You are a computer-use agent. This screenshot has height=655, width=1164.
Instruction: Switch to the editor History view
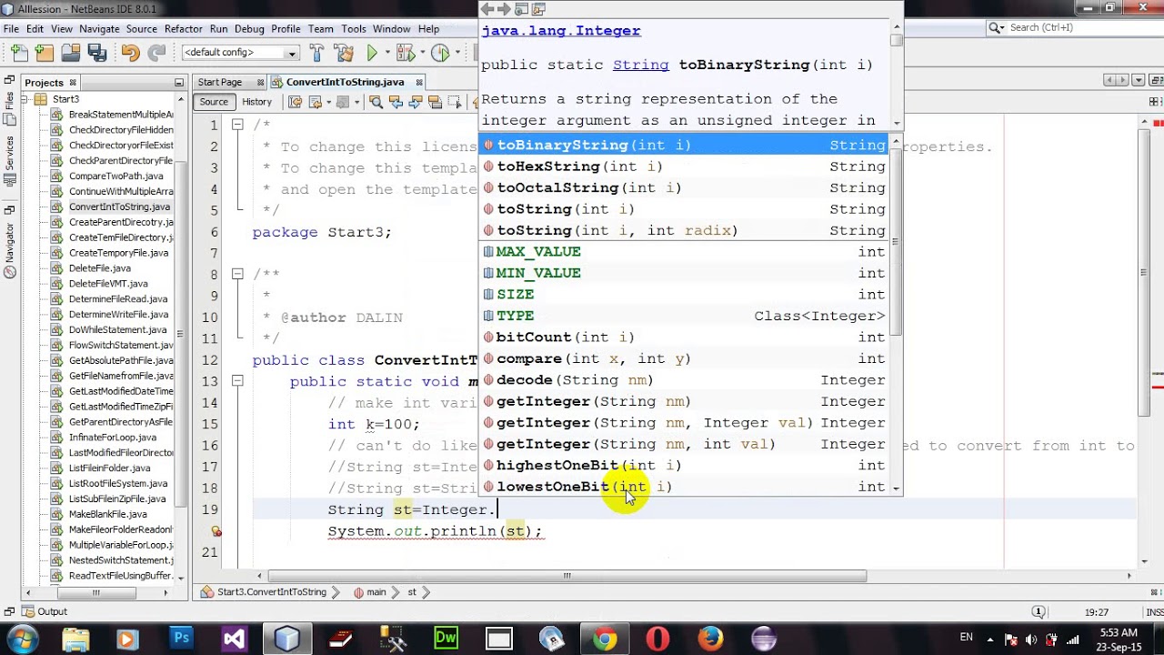coord(256,102)
